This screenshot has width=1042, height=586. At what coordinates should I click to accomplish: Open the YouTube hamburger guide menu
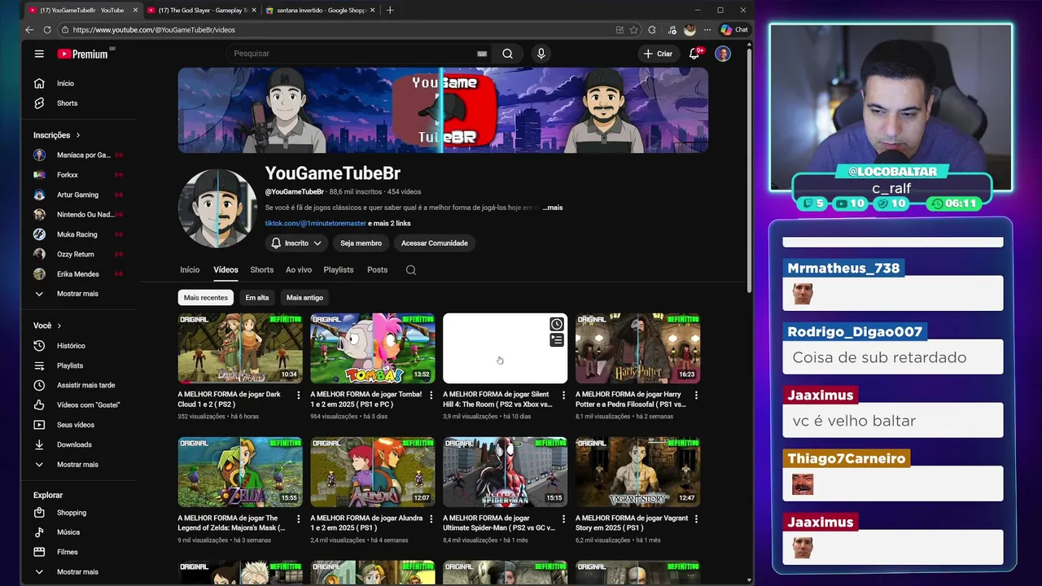click(39, 54)
